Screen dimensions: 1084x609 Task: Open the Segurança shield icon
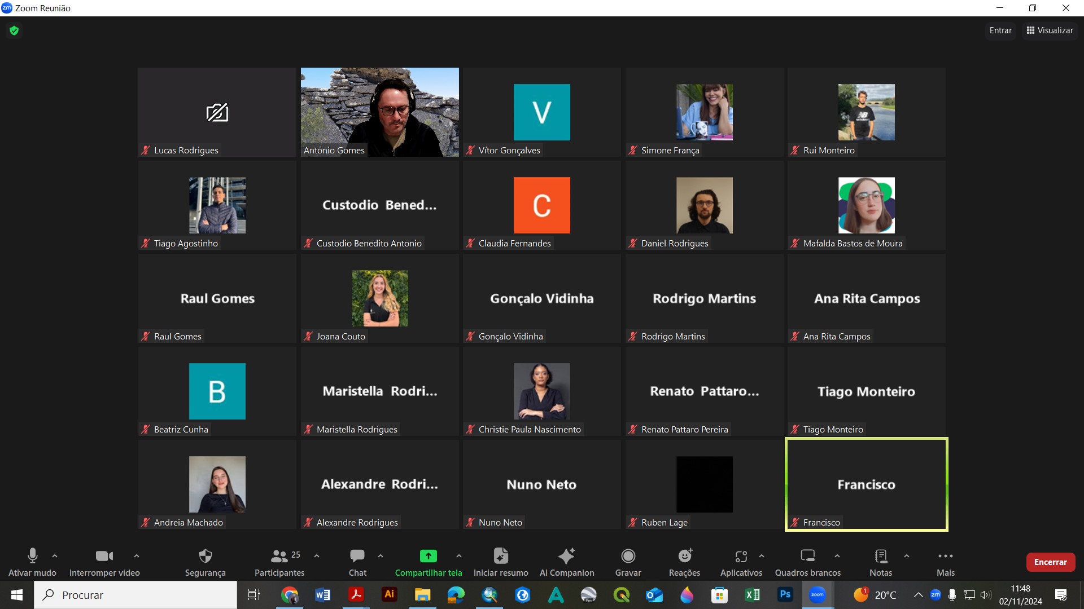coord(205,557)
